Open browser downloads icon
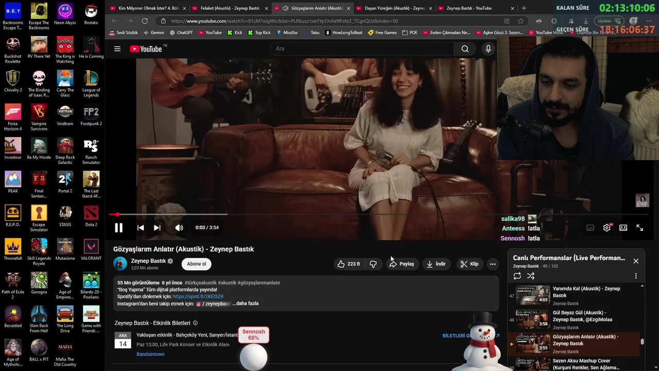Image resolution: width=659 pixels, height=371 pixels. pyautogui.click(x=586, y=21)
